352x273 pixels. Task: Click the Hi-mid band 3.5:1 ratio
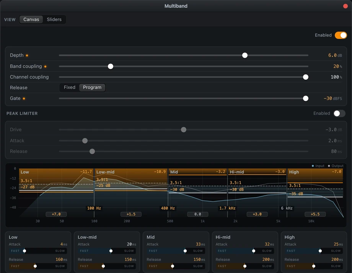tap(235, 183)
